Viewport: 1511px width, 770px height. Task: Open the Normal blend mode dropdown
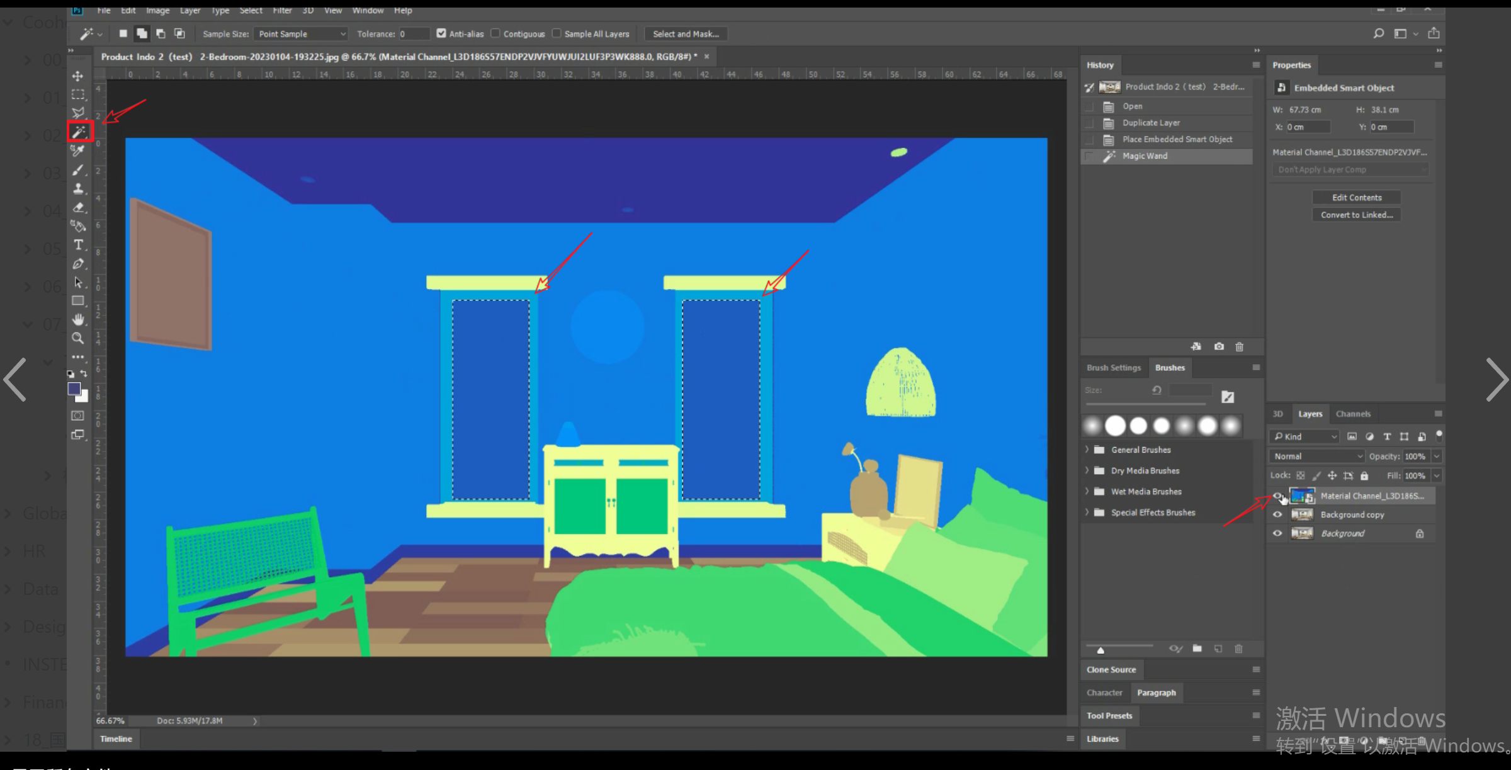pyautogui.click(x=1316, y=456)
